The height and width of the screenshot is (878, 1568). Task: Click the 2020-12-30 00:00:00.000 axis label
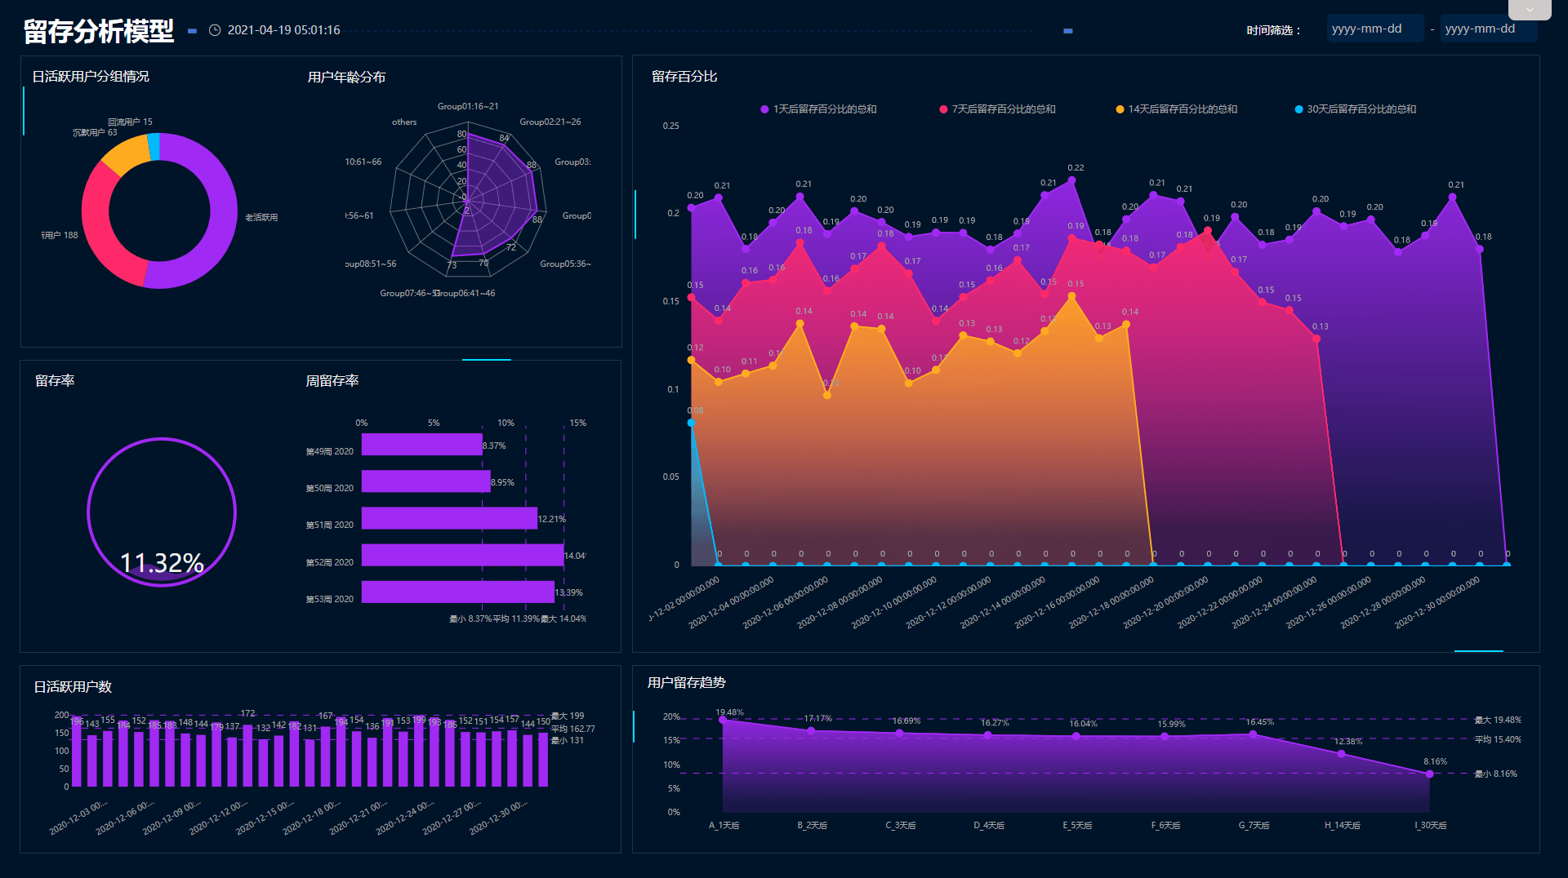pyautogui.click(x=1437, y=603)
